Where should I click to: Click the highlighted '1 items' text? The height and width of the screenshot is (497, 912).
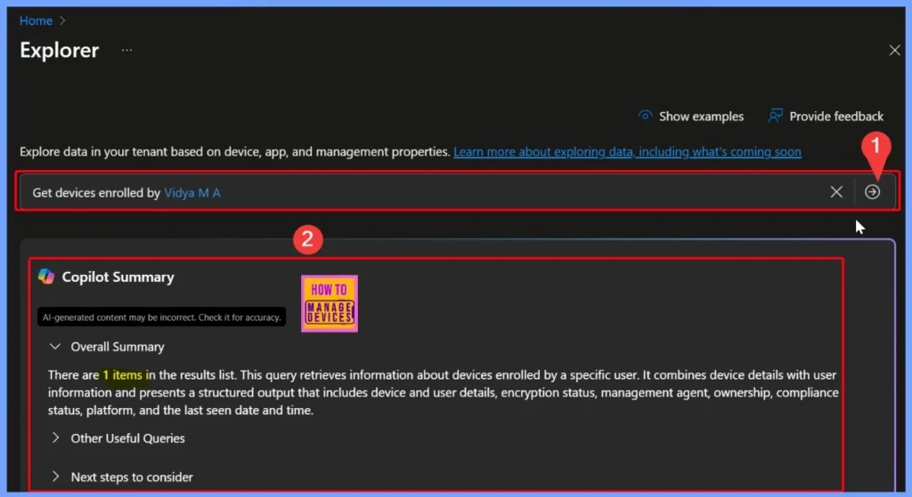(x=122, y=375)
